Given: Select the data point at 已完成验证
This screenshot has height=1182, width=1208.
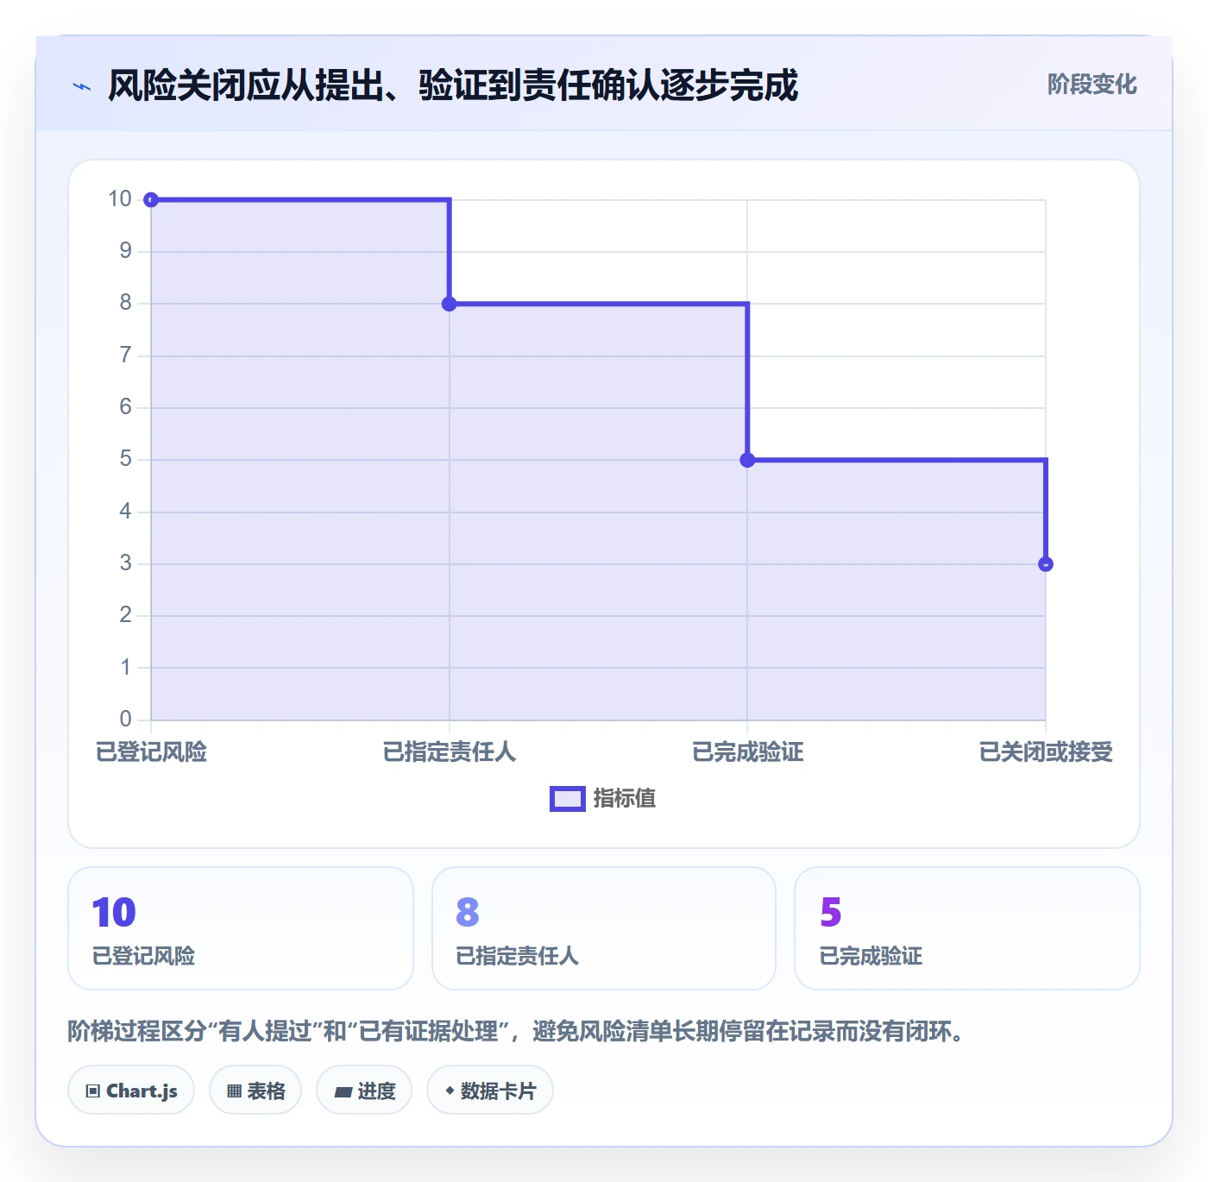Looking at the screenshot, I should [747, 460].
